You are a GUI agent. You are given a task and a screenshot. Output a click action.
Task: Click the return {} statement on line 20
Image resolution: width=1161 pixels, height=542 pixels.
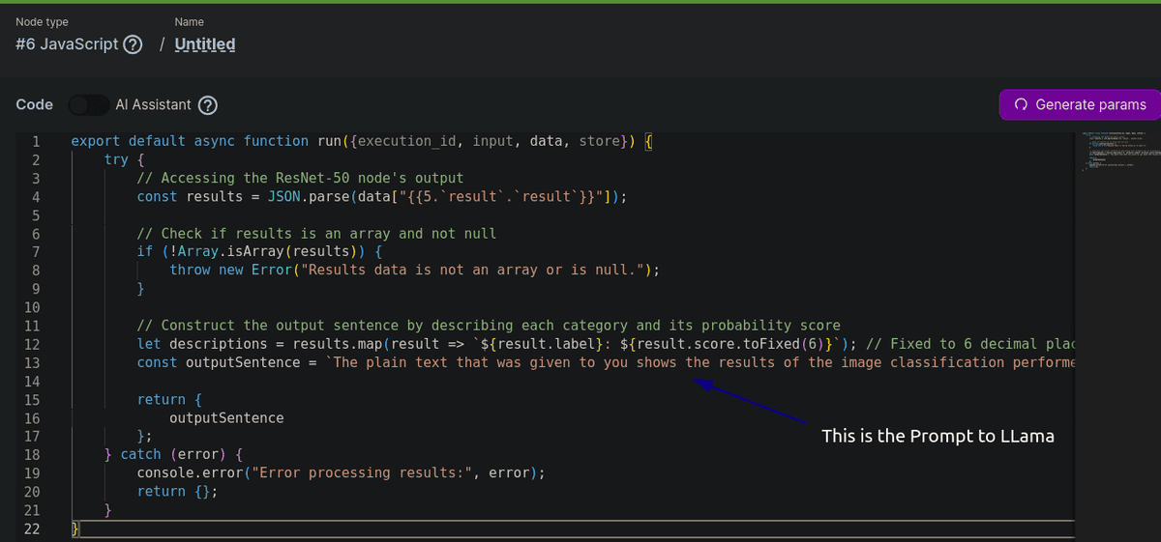[177, 492]
